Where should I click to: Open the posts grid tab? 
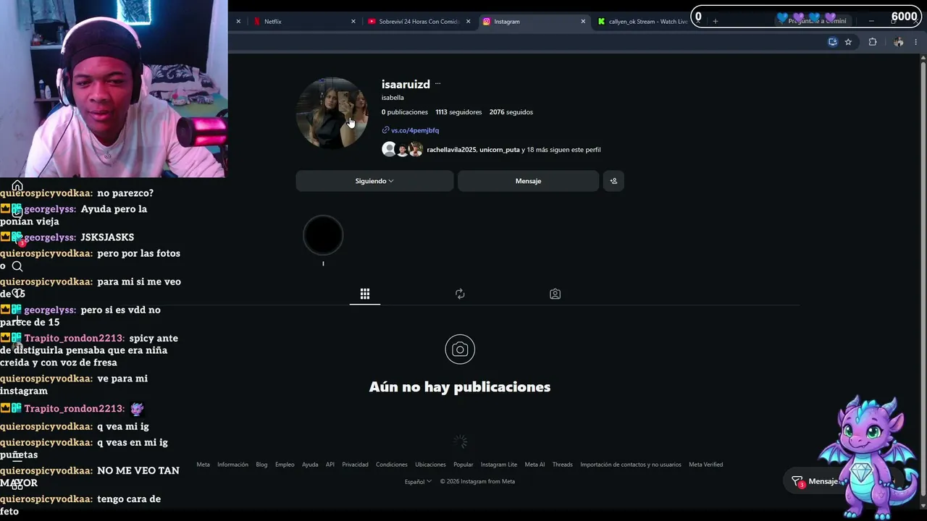click(x=365, y=294)
